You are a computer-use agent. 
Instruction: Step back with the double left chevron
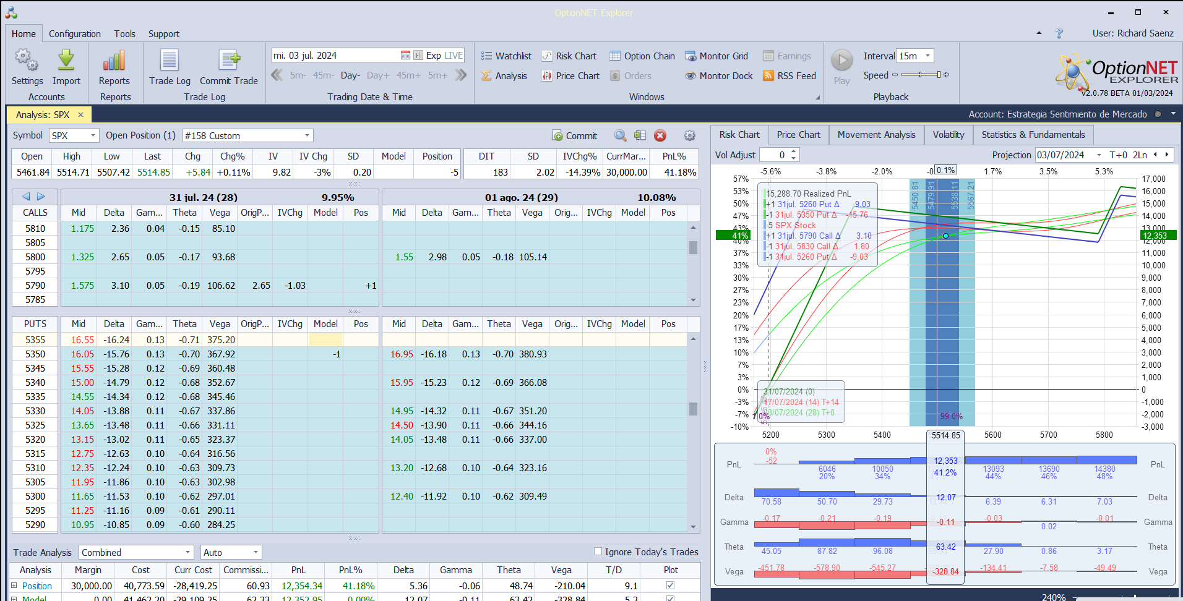(277, 75)
